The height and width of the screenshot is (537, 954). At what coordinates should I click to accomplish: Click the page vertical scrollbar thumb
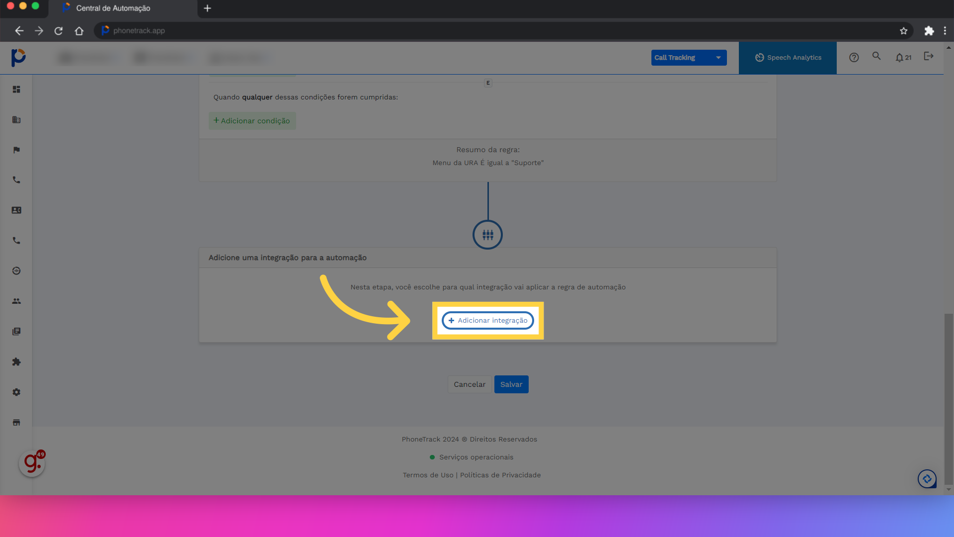pos(949,399)
